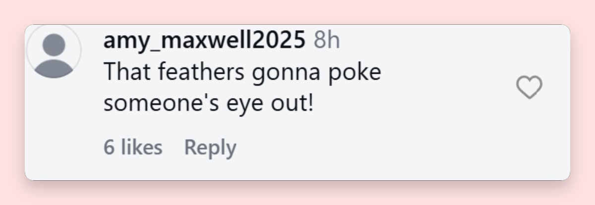Open amy_maxwell2025's default profile avatar
The height and width of the screenshot is (205, 595).
[54, 51]
